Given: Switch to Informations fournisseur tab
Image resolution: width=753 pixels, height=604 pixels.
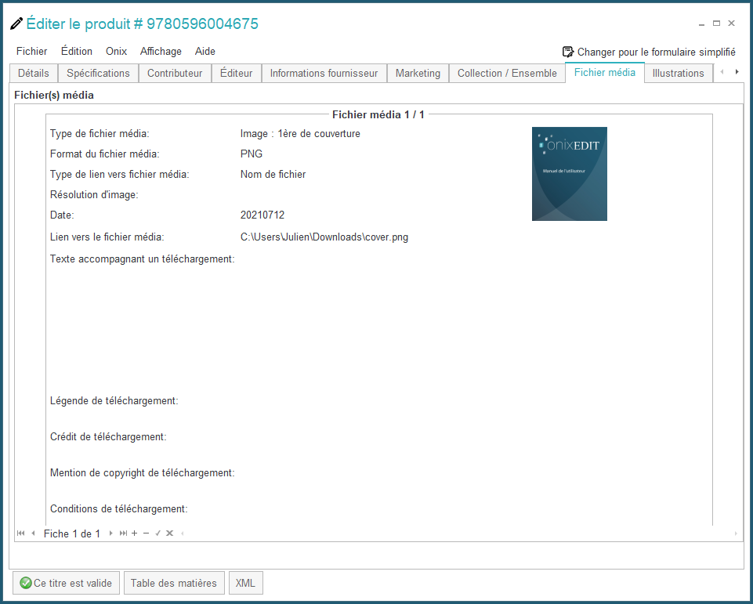Looking at the screenshot, I should click(x=324, y=73).
